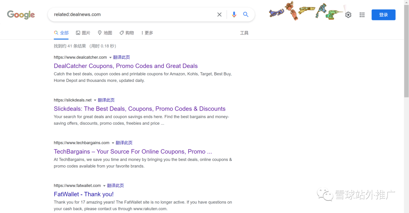
Task: Clear the search box with the X icon
Action: click(x=219, y=15)
